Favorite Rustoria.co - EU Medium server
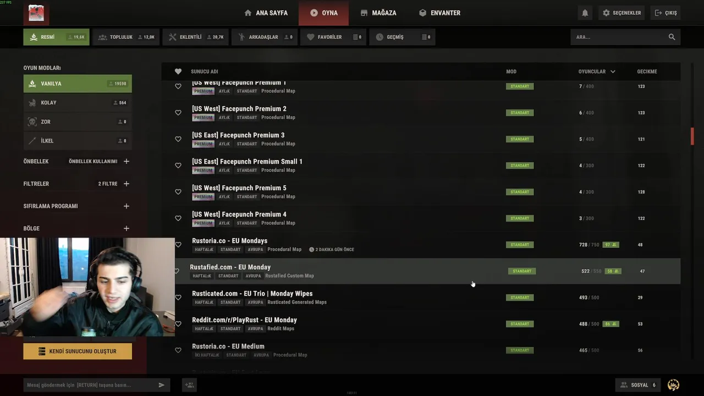Screen dimensions: 704x396 pos(178,350)
